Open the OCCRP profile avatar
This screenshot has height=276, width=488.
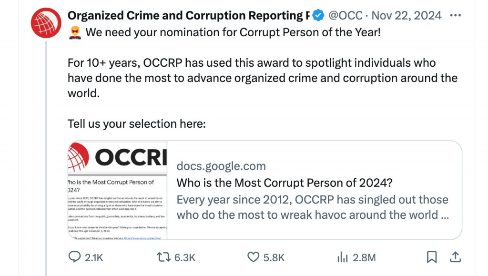tap(46, 23)
